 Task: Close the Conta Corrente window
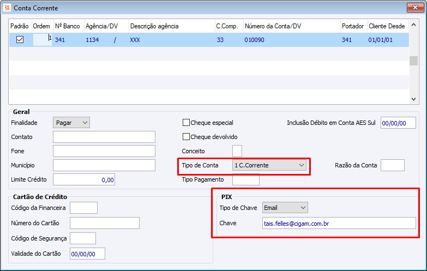click(415, 8)
